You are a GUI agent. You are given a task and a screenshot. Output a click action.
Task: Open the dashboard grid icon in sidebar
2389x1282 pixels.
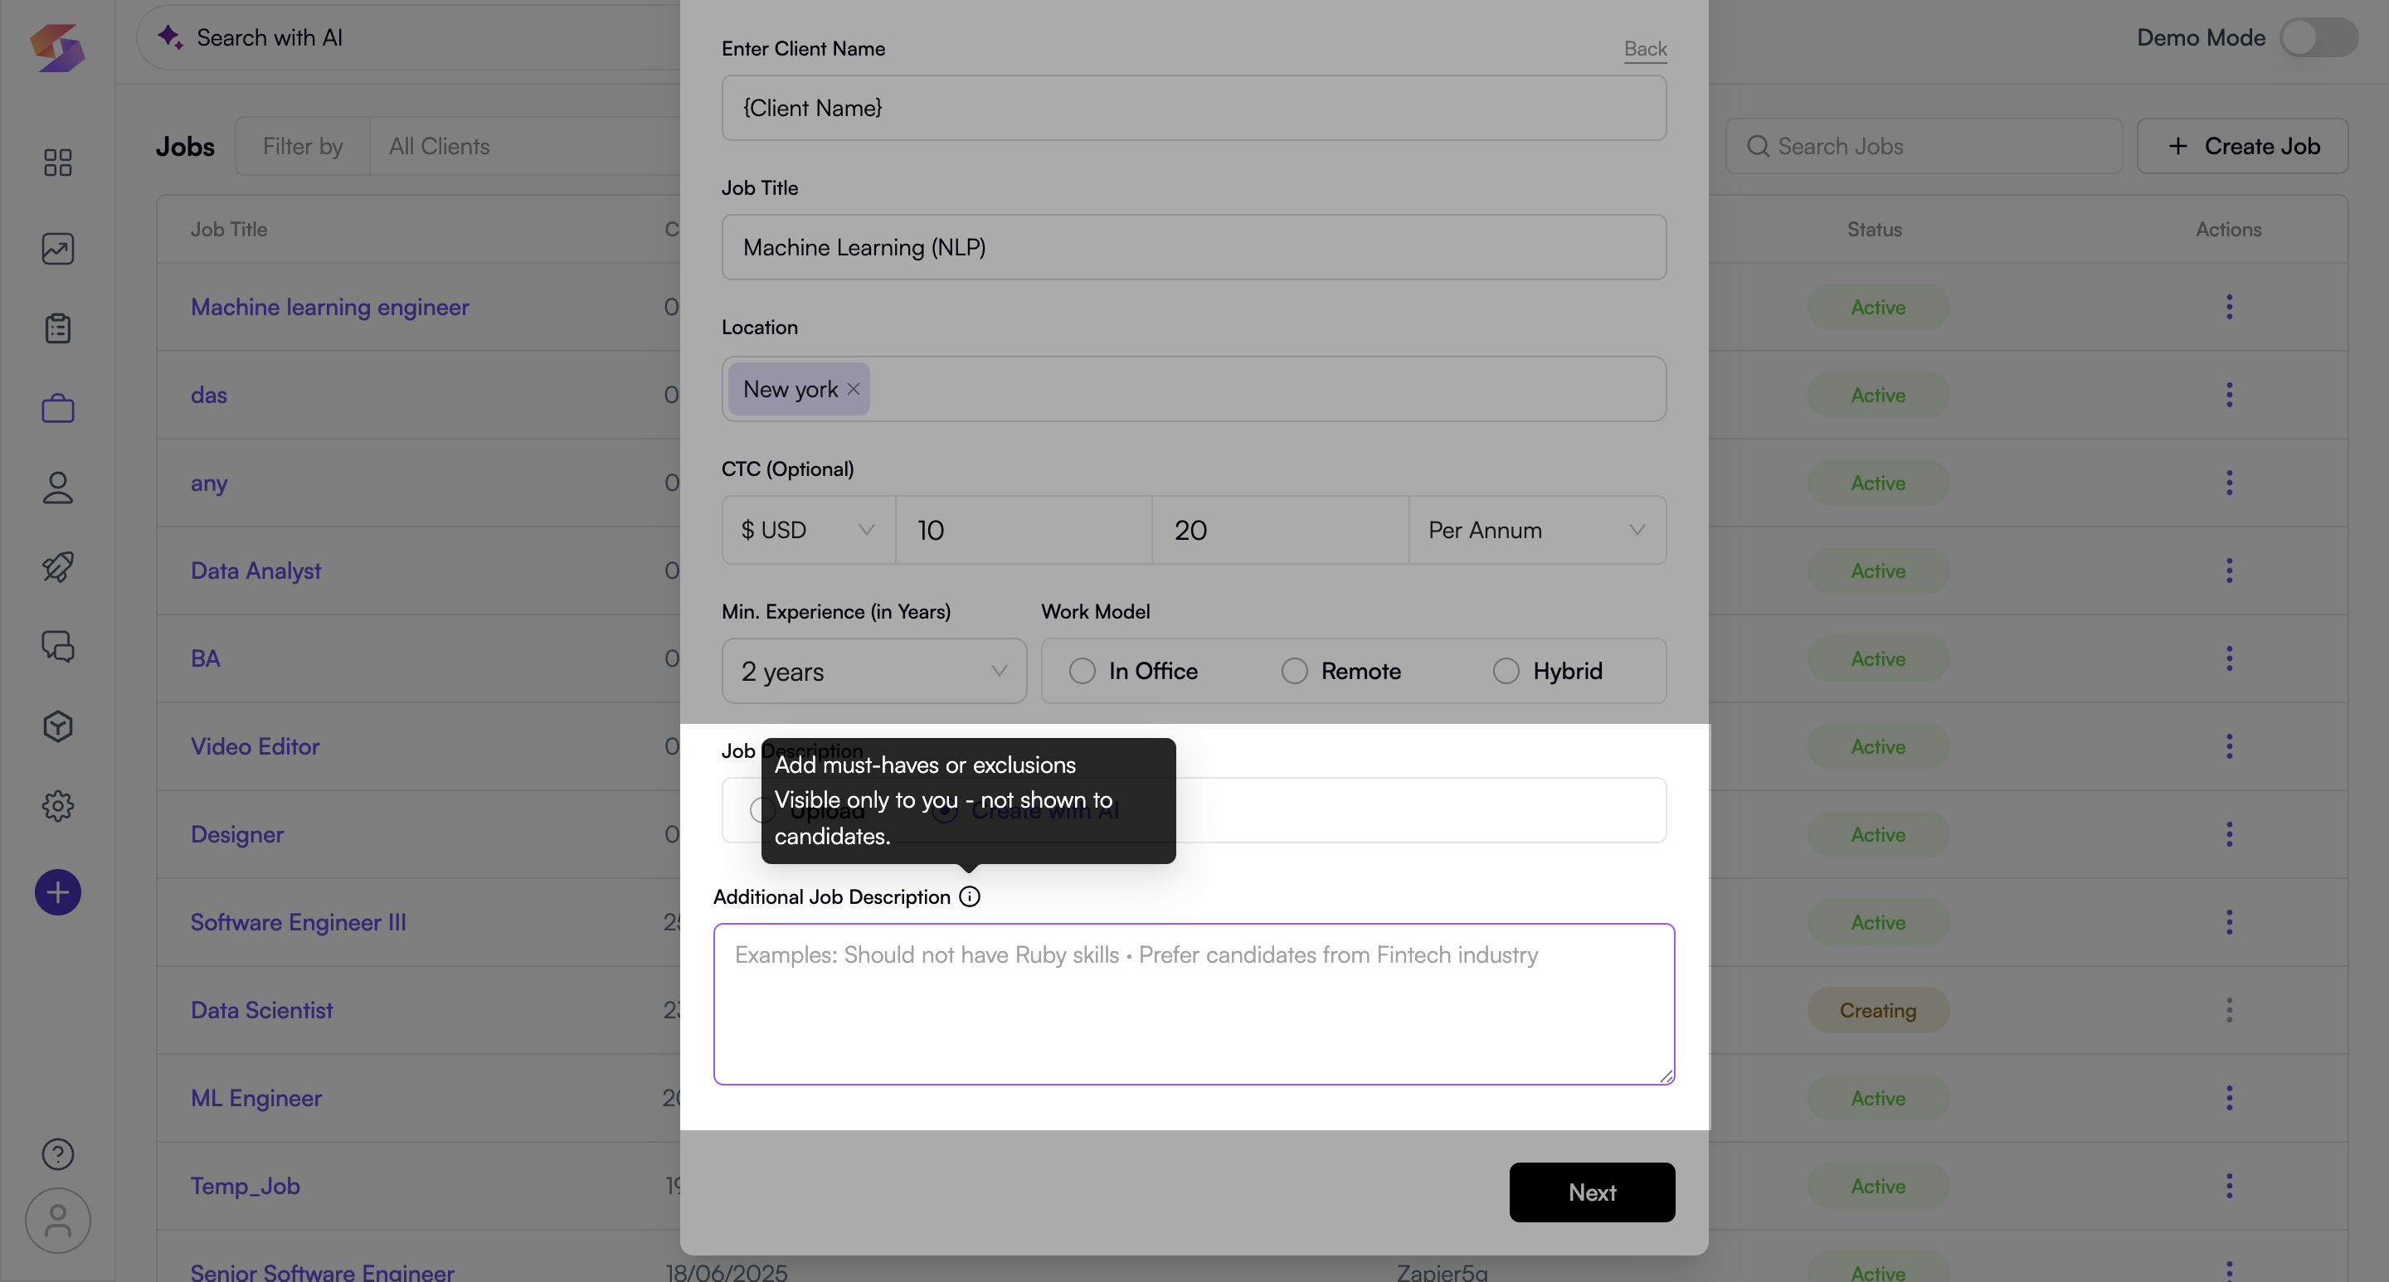57,163
